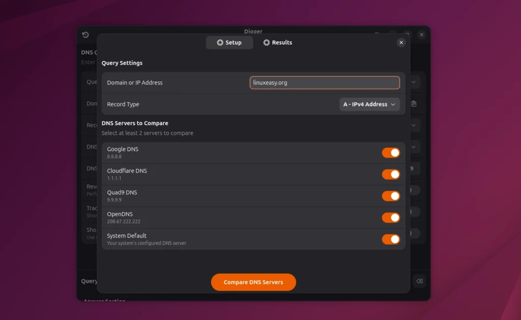Select the Setup tab

(x=229, y=42)
